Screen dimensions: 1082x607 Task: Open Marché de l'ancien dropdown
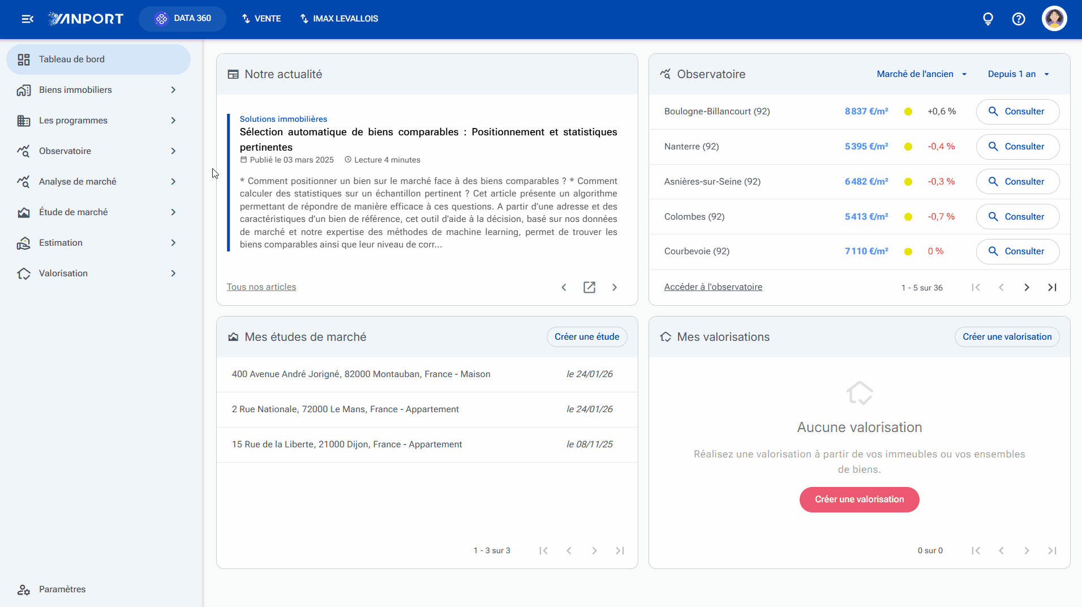922,74
